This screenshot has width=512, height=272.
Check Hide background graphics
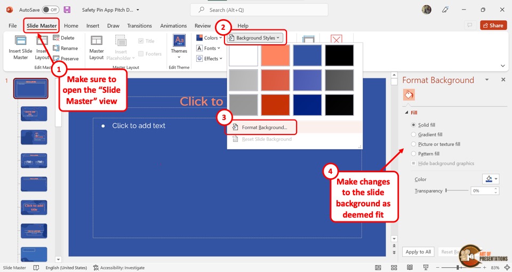pyautogui.click(x=413, y=163)
